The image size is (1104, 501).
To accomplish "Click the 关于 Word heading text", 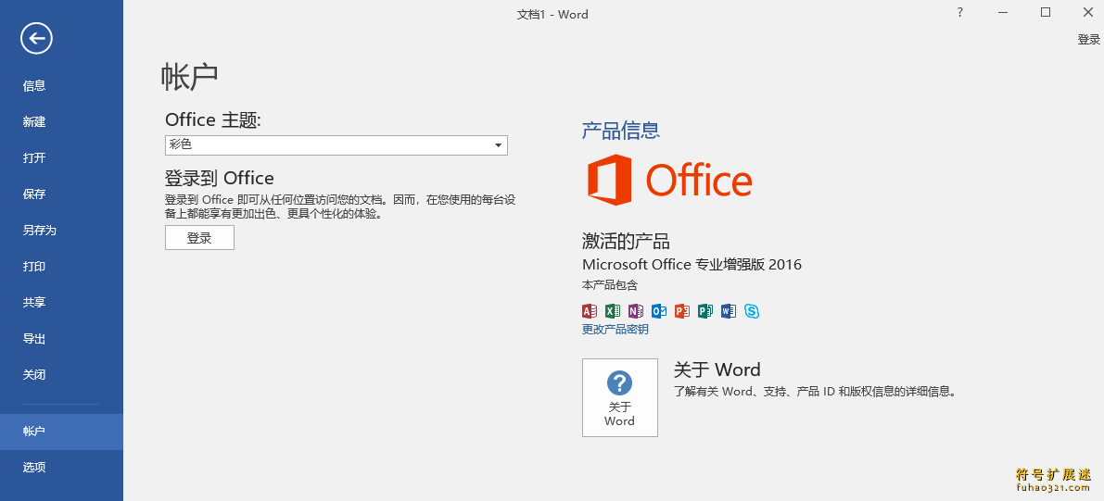I will point(717,369).
